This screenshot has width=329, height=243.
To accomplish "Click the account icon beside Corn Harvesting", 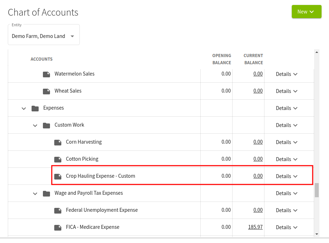I will (x=58, y=142).
